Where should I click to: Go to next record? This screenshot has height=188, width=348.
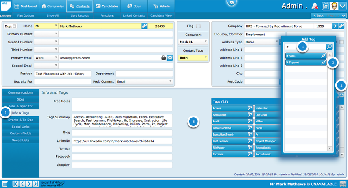click(x=29, y=184)
